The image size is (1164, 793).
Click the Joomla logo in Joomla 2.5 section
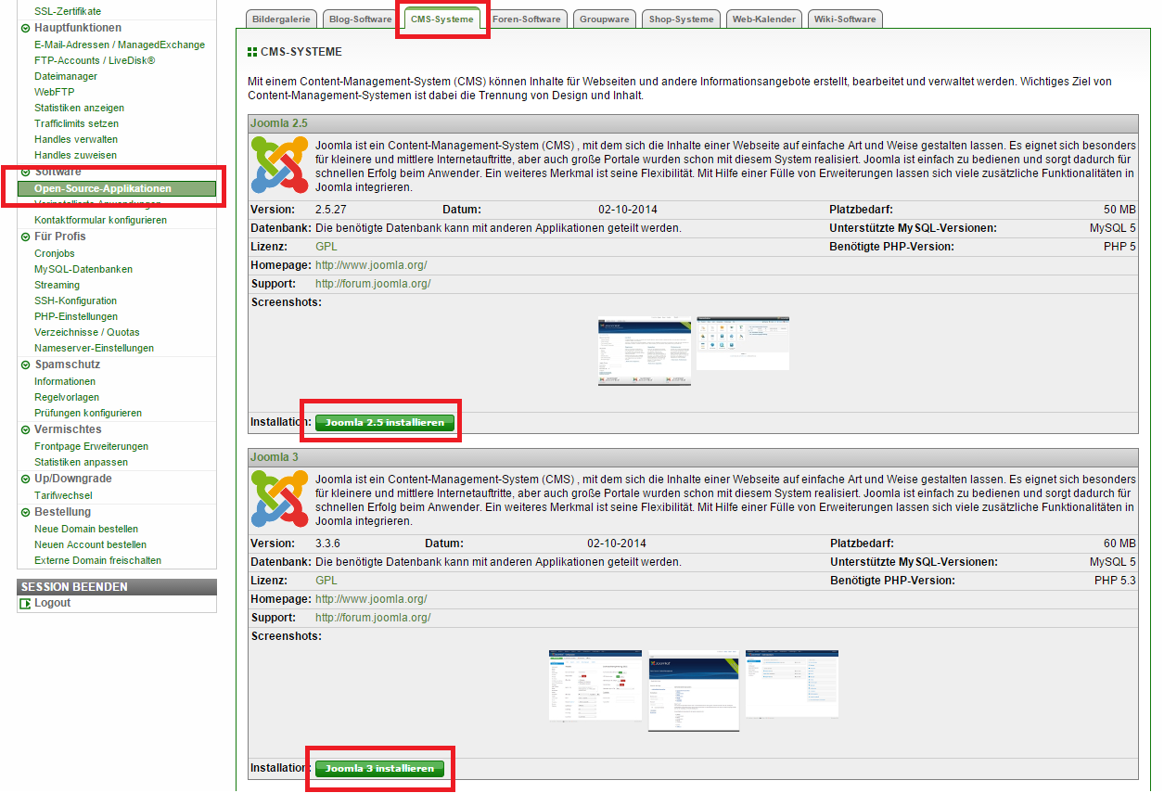(x=279, y=164)
